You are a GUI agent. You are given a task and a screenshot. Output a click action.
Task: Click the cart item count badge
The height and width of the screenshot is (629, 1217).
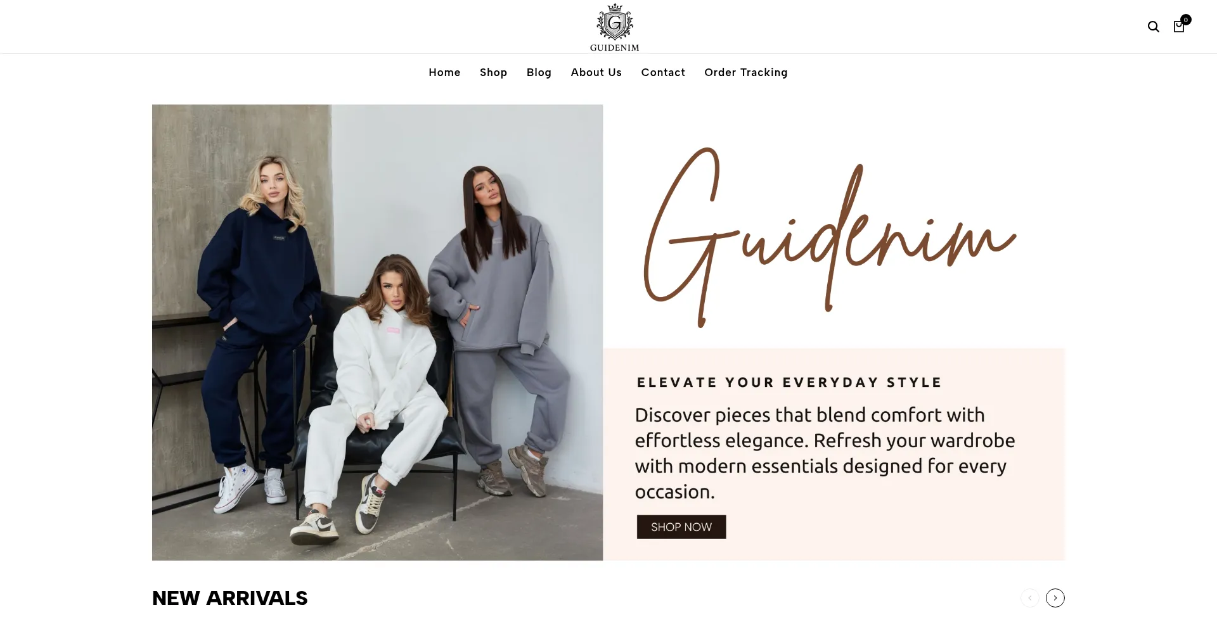(1185, 20)
